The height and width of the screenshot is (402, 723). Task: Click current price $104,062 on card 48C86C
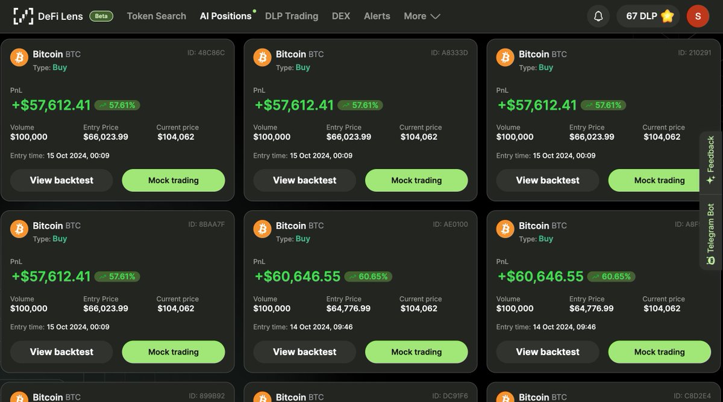pos(176,137)
